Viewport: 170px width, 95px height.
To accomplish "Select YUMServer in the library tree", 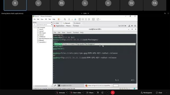I will coord(42,37).
